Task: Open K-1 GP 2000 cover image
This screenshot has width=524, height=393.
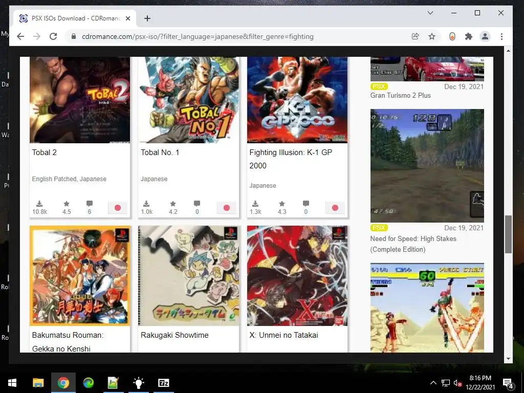Action: (297, 100)
